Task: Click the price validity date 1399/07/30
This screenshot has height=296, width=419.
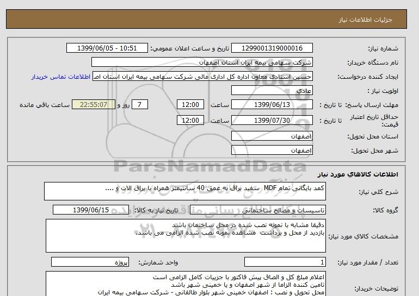Action: coord(272,120)
